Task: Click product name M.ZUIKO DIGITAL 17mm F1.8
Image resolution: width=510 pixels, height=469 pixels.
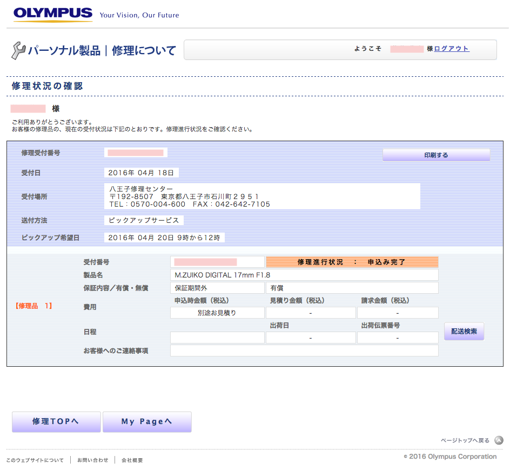Action: 304,275
